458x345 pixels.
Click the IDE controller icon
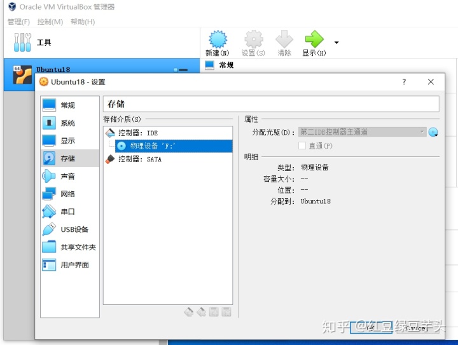point(110,133)
